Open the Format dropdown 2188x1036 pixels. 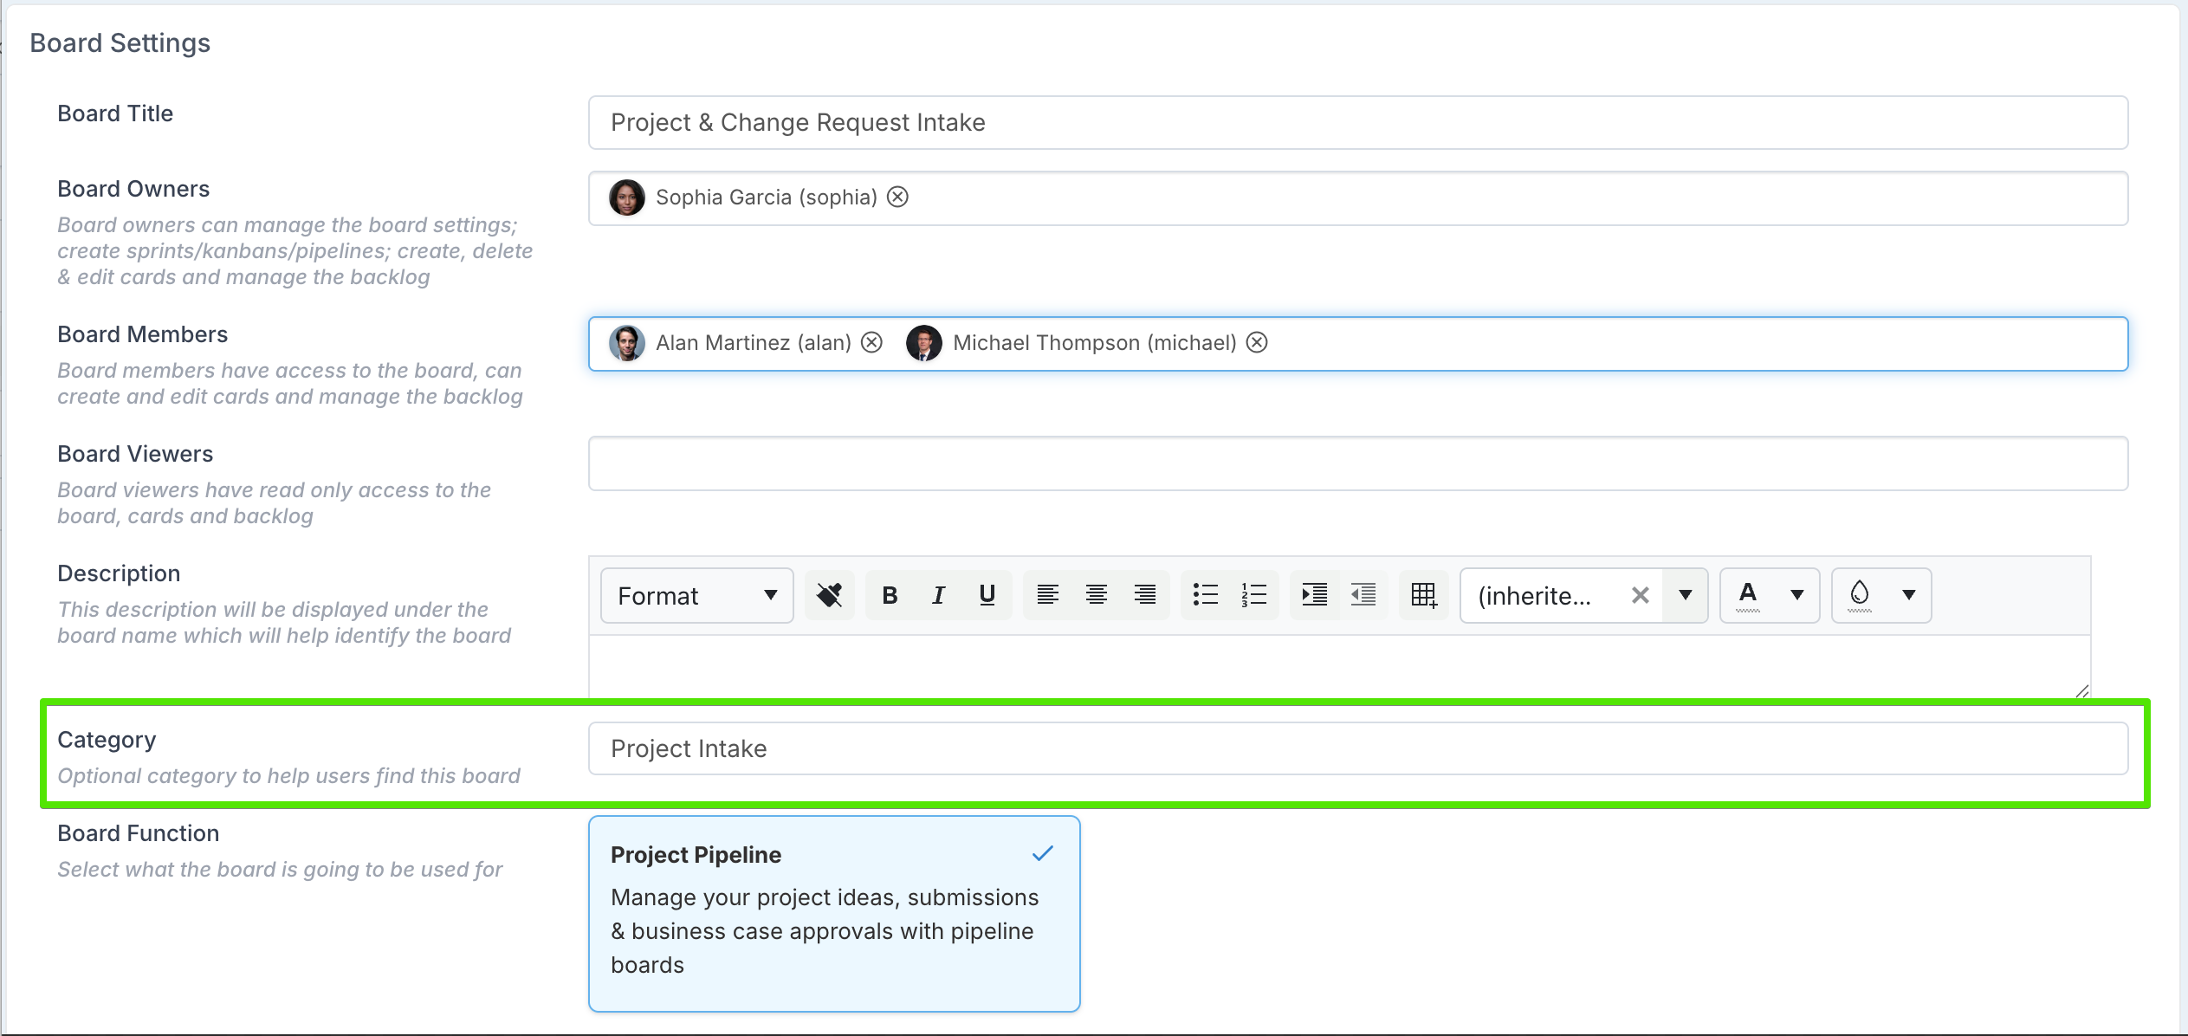(x=696, y=595)
